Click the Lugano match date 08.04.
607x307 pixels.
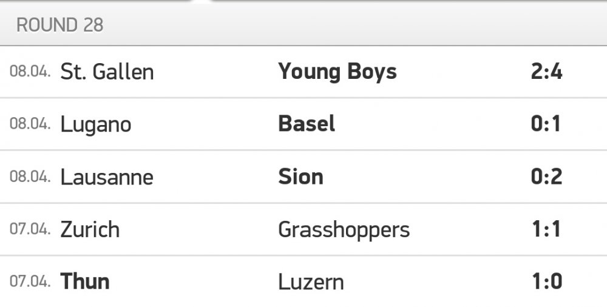[30, 124]
